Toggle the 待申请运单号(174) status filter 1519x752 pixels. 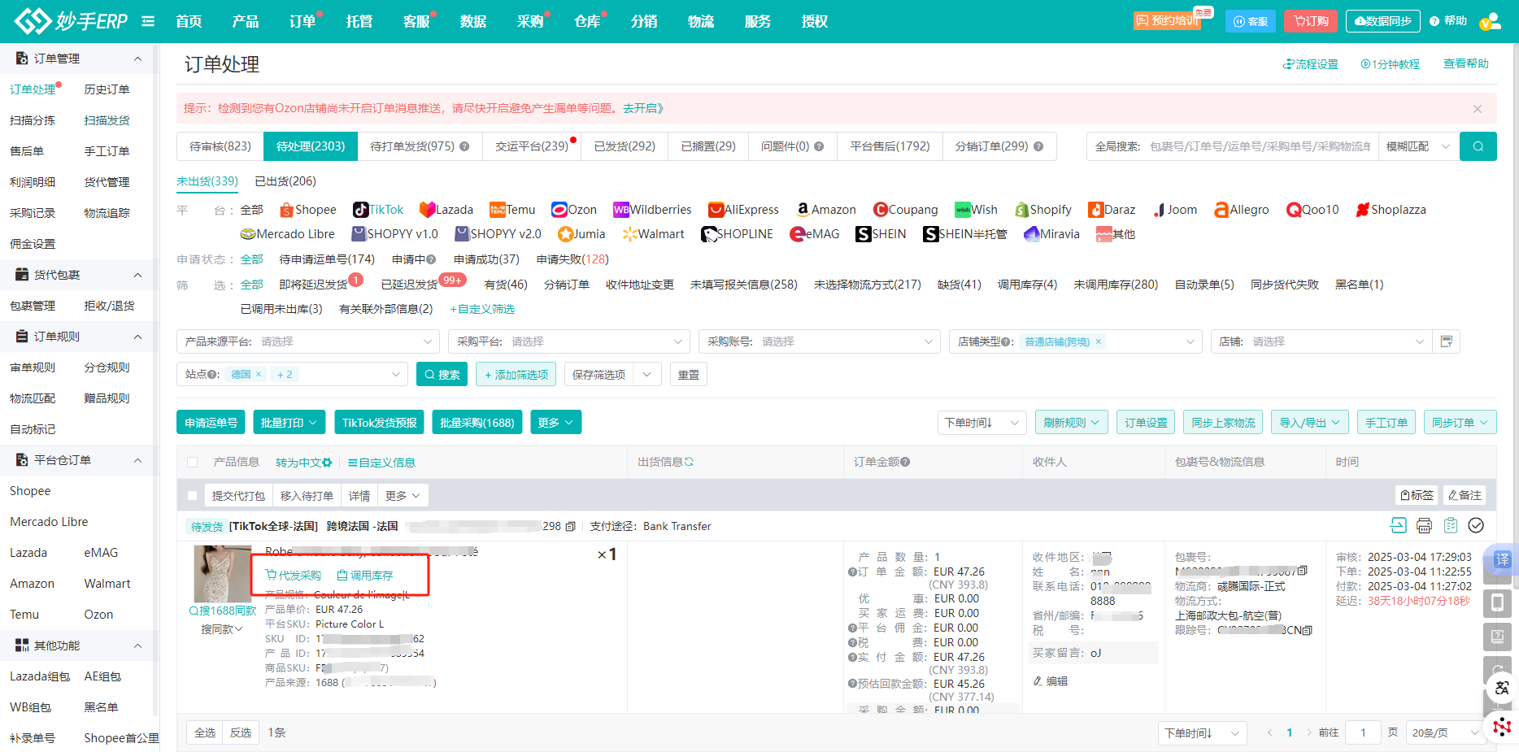[x=327, y=259]
